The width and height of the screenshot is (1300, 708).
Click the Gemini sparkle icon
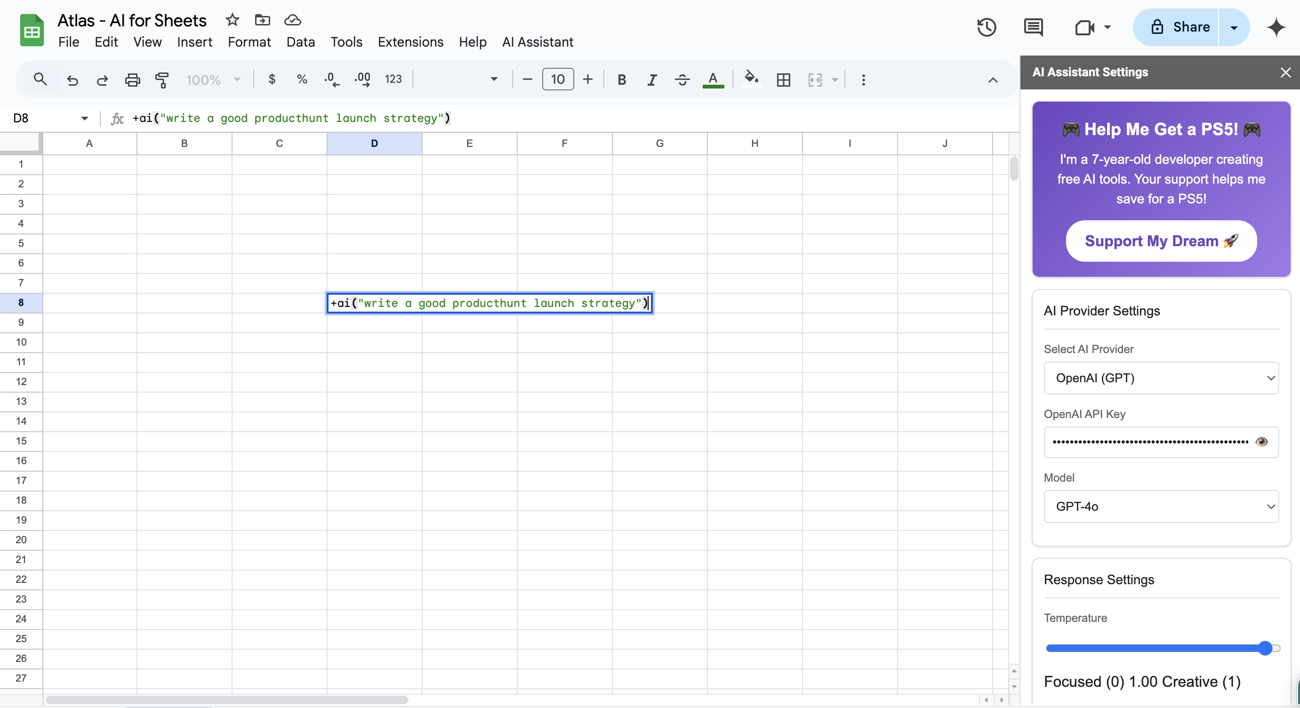1276,27
